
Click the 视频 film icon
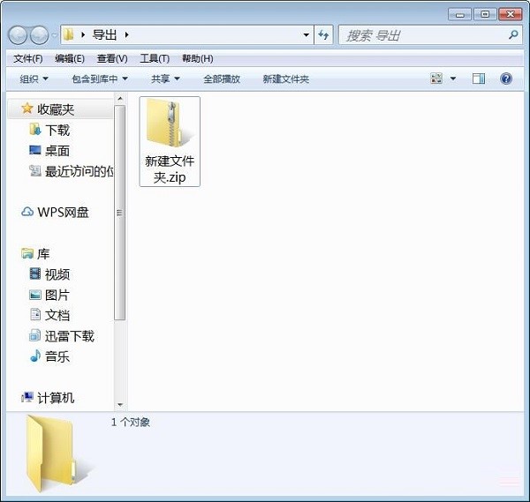click(35, 273)
